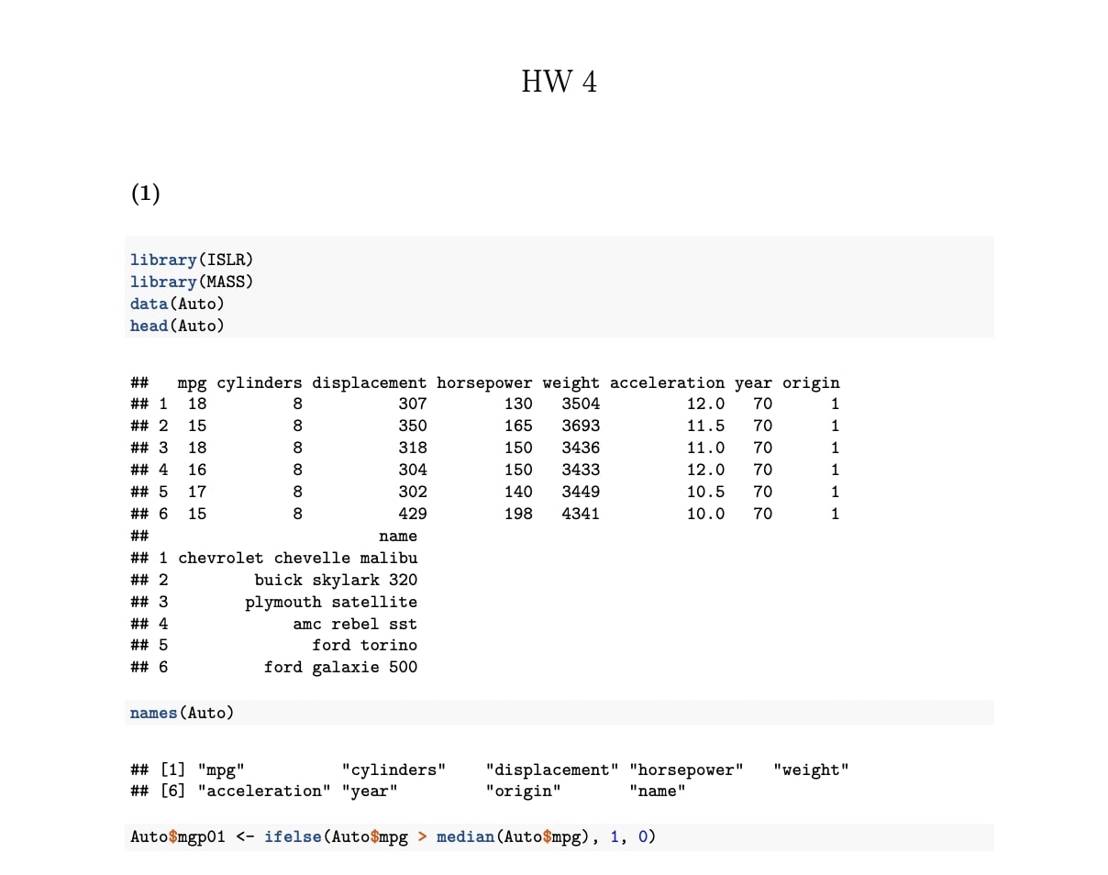Click the HW 4 document title
1108x875 pixels.
559,82
